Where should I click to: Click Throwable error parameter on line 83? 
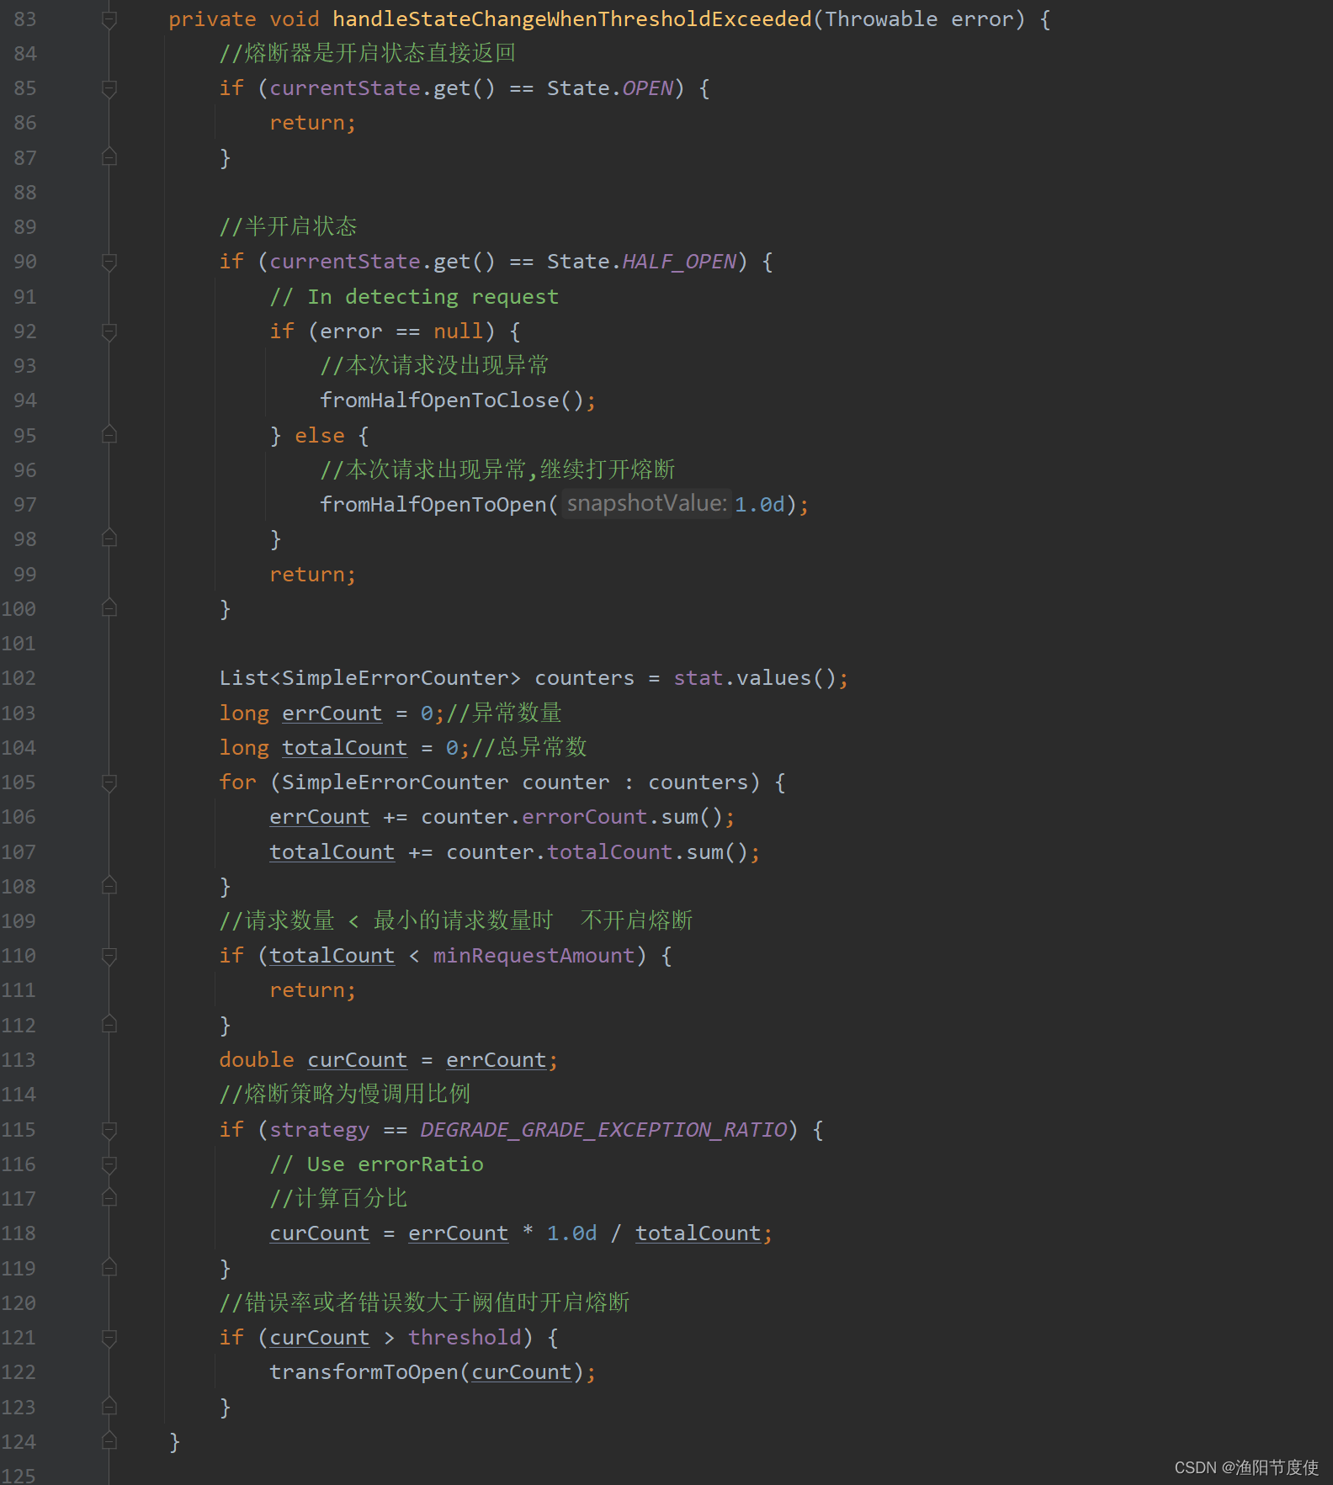(919, 19)
